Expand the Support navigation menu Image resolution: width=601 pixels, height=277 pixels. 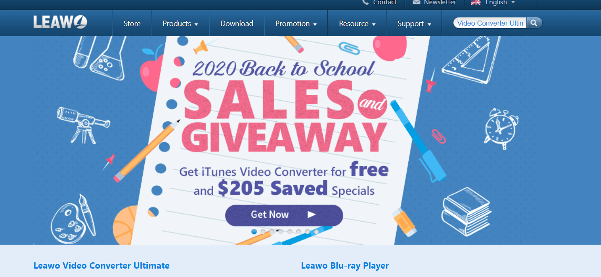point(414,24)
